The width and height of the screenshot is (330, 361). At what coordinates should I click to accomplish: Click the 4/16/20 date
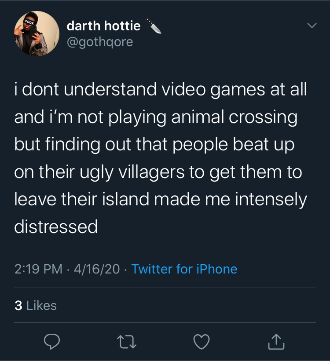(x=97, y=269)
